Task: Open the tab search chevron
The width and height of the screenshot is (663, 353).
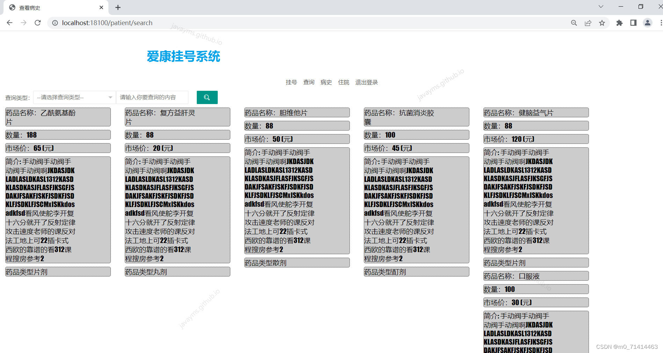Action: pos(601,7)
